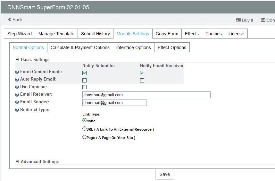Open the Copy Form tab
275x181 pixels.
(167, 33)
